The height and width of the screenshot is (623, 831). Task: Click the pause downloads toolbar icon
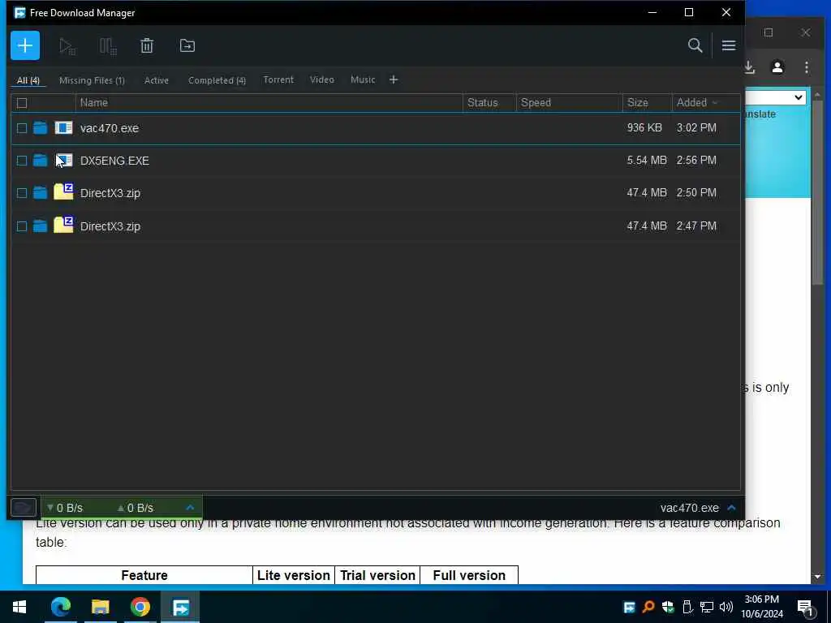pyautogui.click(x=108, y=46)
